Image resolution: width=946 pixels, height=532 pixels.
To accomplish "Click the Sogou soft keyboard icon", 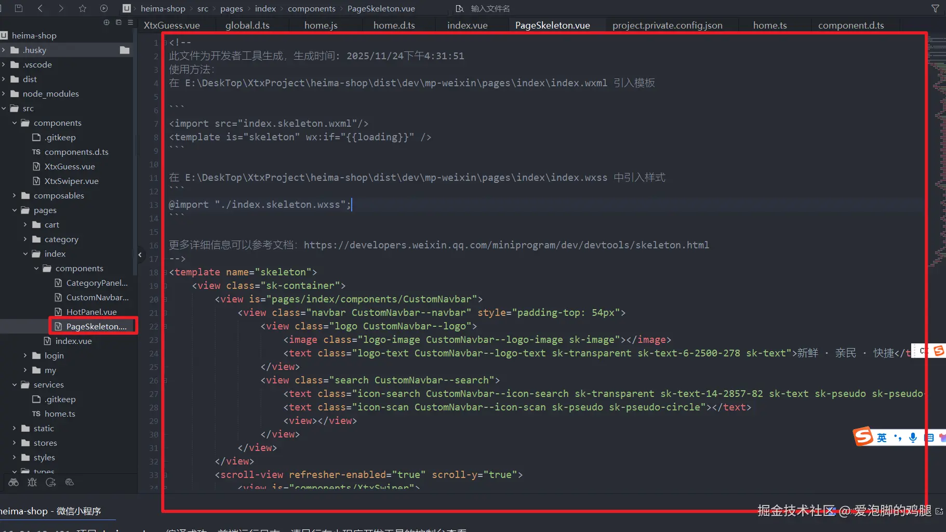I will click(930, 437).
